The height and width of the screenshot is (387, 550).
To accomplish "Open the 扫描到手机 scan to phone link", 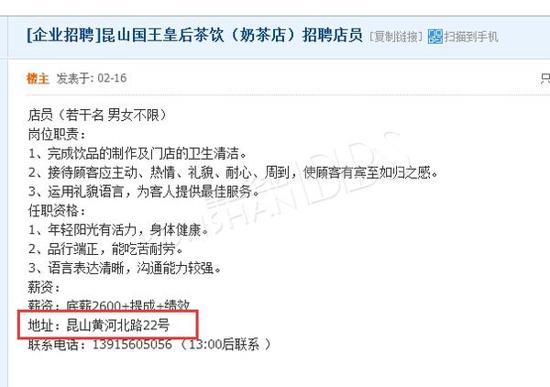I will 471,37.
